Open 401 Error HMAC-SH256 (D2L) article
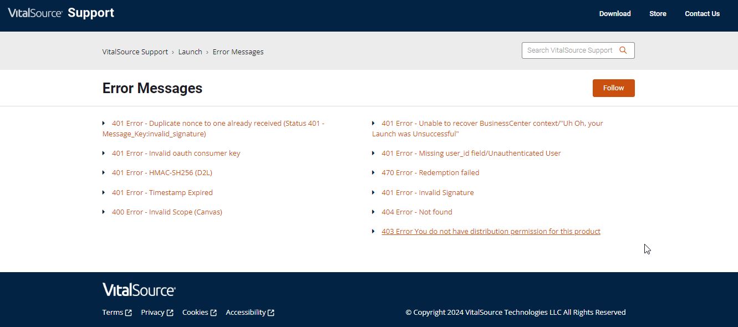This screenshot has width=738, height=327. 162,172
